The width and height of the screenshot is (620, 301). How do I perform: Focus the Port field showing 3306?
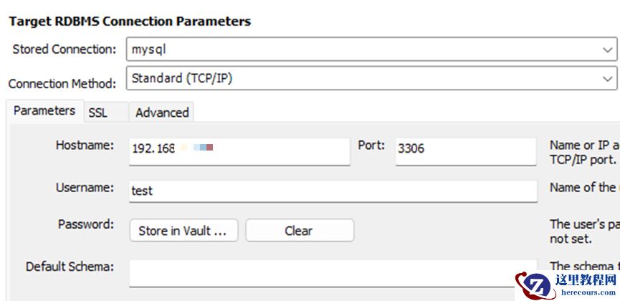pyautogui.click(x=465, y=150)
